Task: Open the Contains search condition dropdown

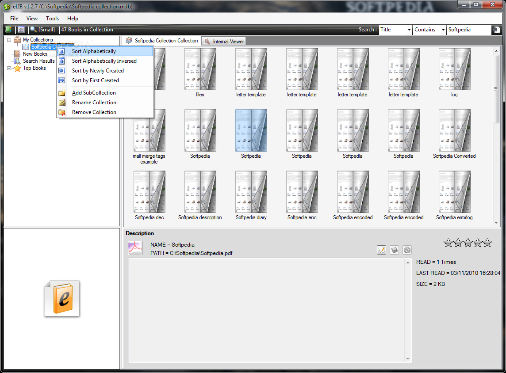Action: pos(443,30)
